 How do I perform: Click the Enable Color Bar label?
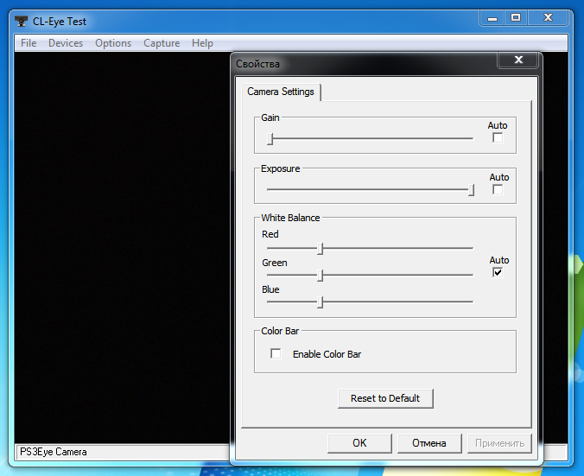pyautogui.click(x=327, y=354)
